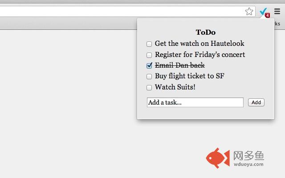
Task: Click the browser address bar
Action: 120,12
